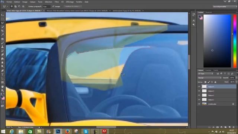Click the Create new layer icon
Viewport: 238px width, 134px height.
tap(229, 127)
